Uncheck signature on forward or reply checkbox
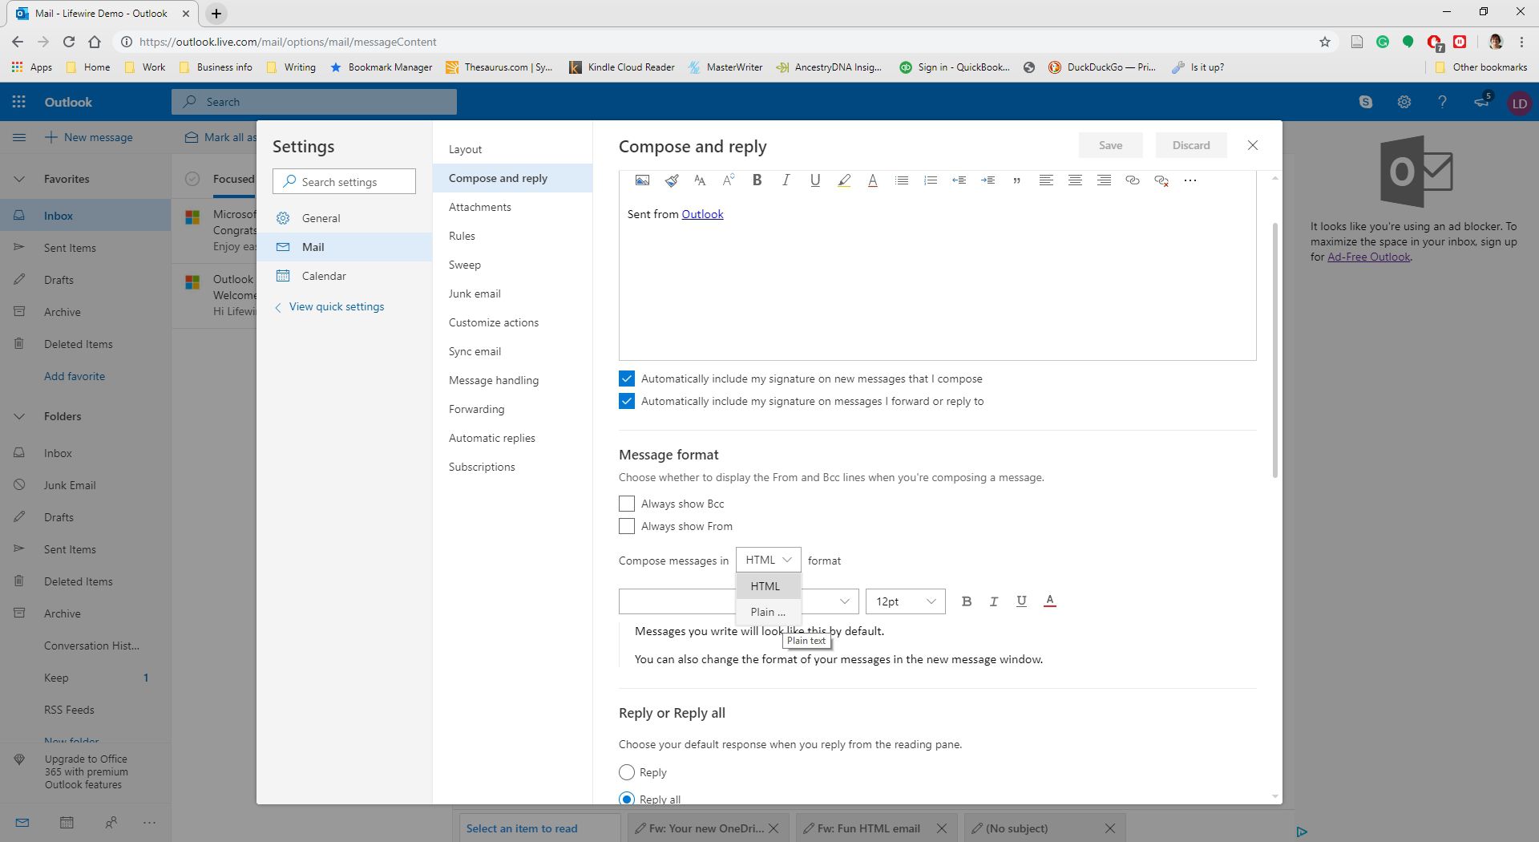1539x842 pixels. 627,401
